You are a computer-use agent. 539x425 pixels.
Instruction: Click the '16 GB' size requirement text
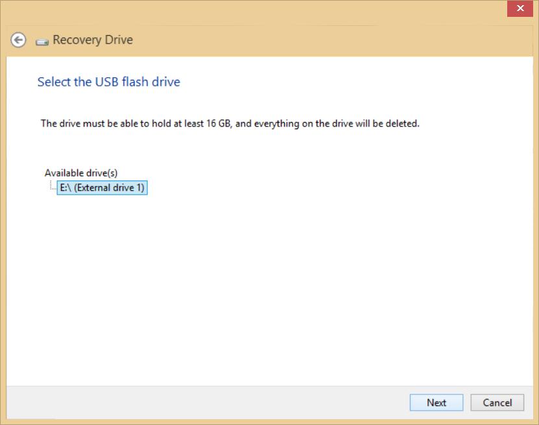click(x=219, y=123)
